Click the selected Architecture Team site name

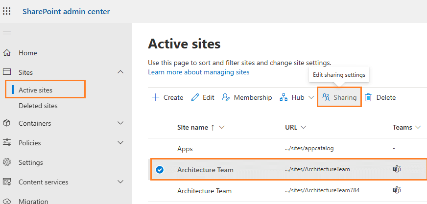click(x=205, y=170)
